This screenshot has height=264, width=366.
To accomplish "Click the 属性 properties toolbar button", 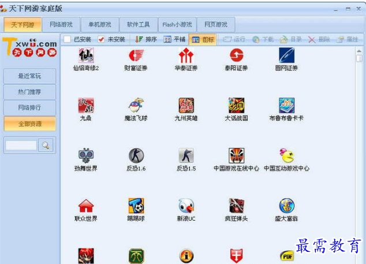I will tap(348, 39).
